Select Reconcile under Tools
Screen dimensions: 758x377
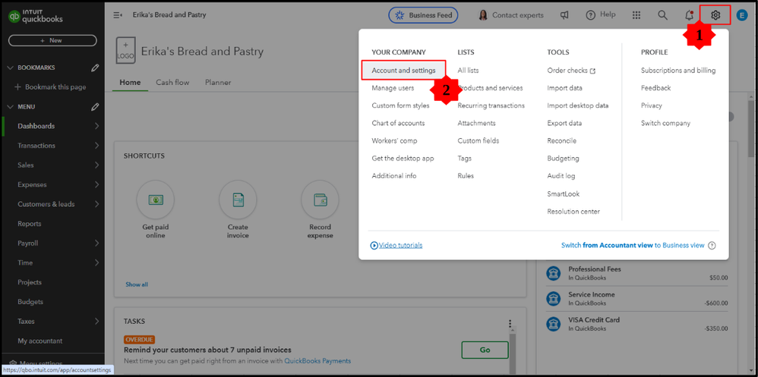tap(562, 140)
